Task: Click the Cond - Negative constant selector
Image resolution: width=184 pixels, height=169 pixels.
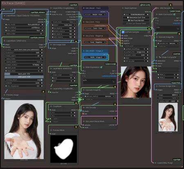Action: 95,42
